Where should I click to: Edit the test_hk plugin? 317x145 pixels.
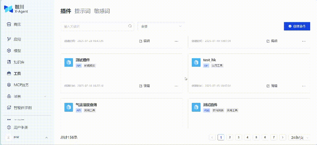272,86
